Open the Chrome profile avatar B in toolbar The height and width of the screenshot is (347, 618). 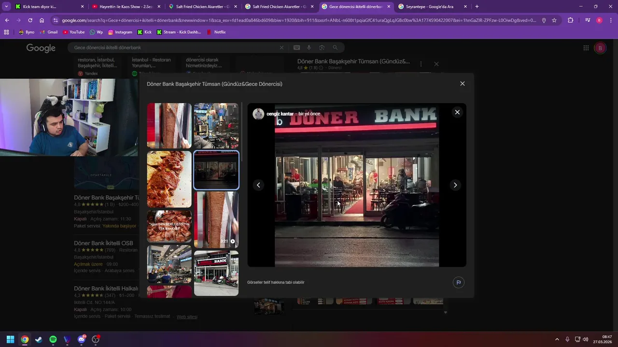click(599, 20)
